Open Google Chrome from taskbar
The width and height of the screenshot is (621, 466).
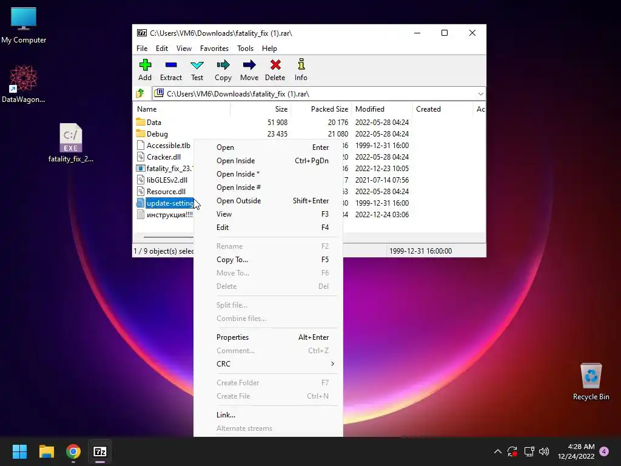point(73,451)
